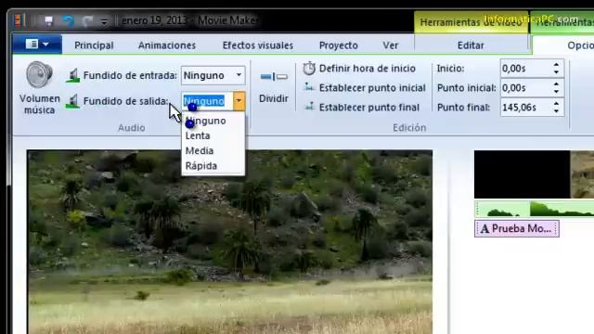Click the Redo arrow in title bar
Screen dimensions: 594x334
point(87,20)
